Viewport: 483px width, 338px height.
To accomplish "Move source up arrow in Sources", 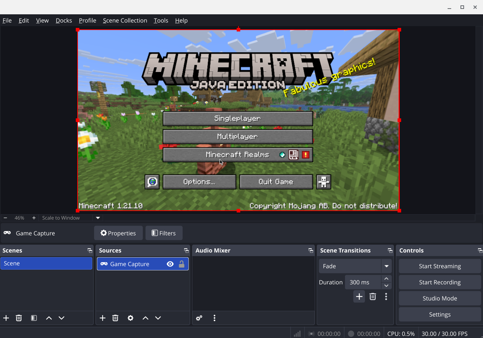I will pos(146,318).
